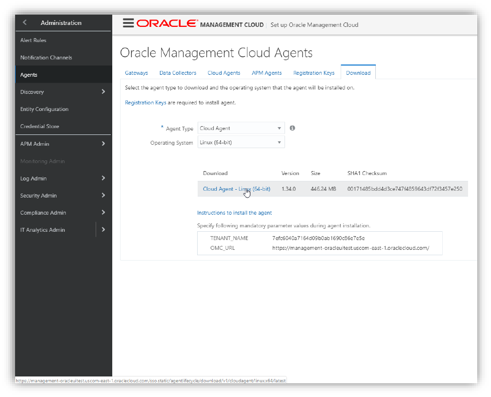Click the back arrow beside Administration
This screenshot has width=491, height=397.
pyautogui.click(x=25, y=22)
